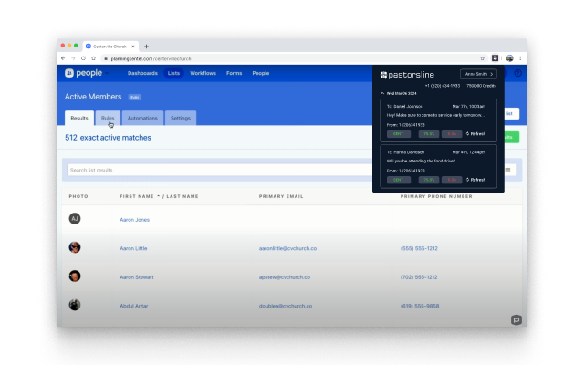Collapse the Wed Mar 06 2024 message group
Screen dimensions: 584x365
click(382, 93)
